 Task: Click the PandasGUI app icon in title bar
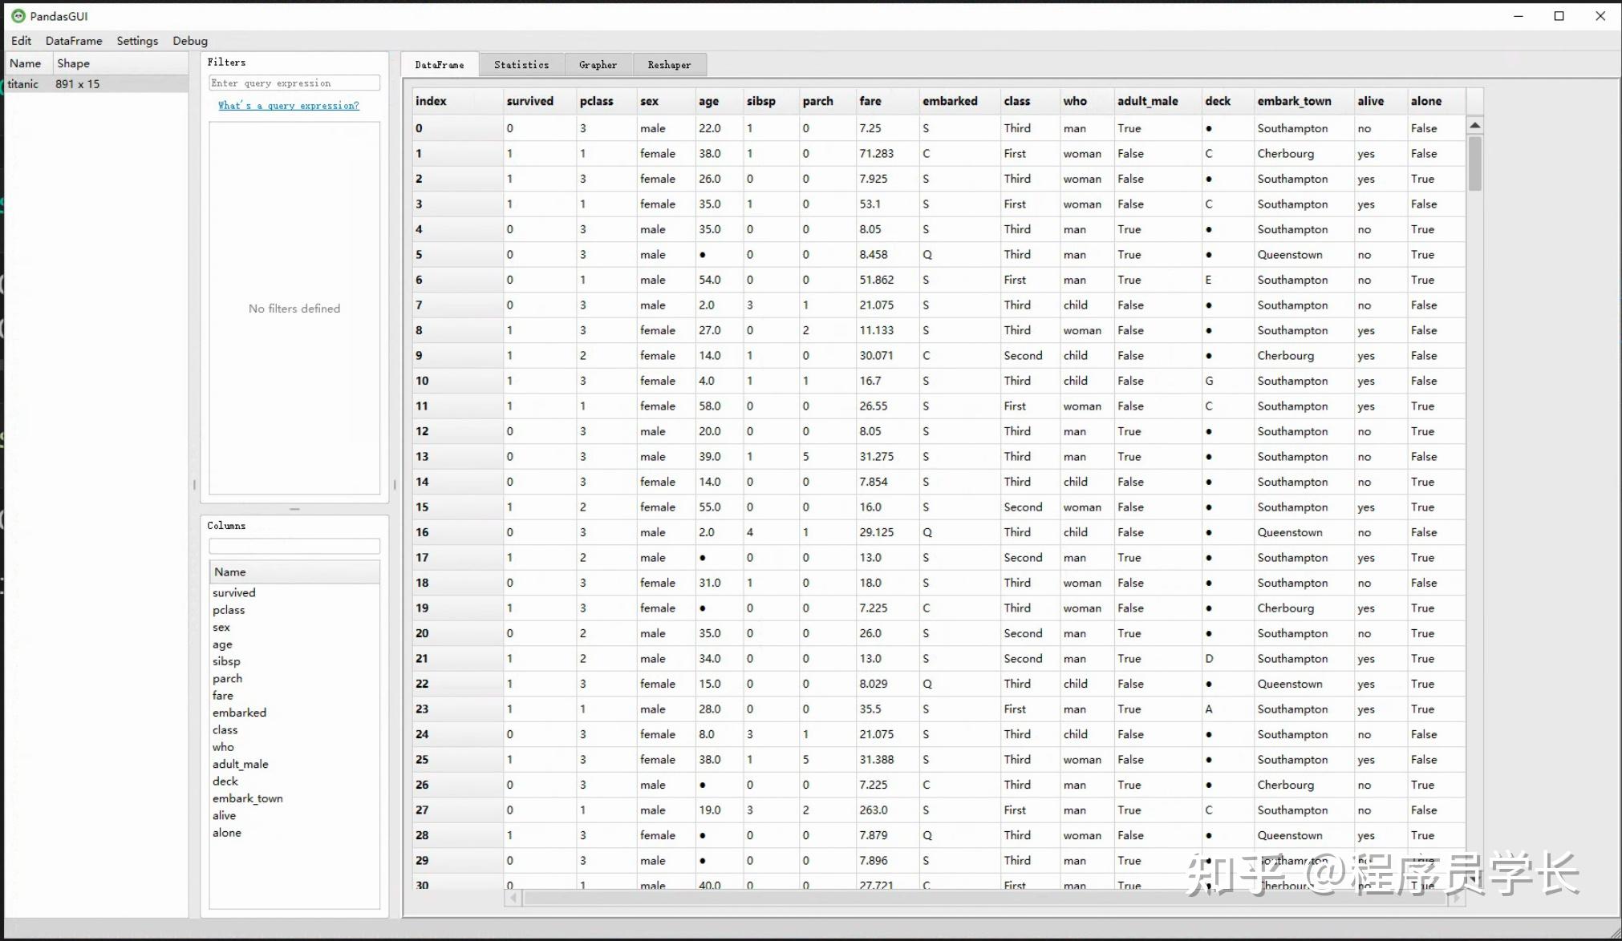(18, 16)
